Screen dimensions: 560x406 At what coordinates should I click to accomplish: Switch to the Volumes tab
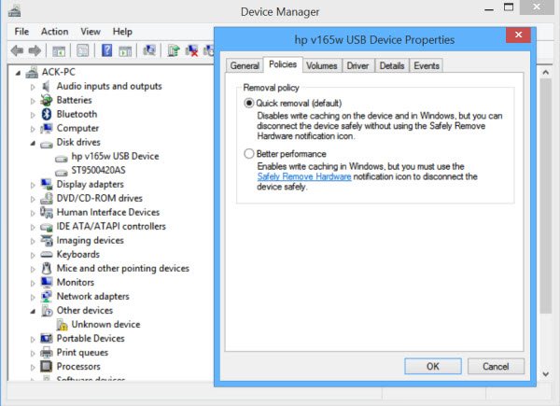point(322,65)
